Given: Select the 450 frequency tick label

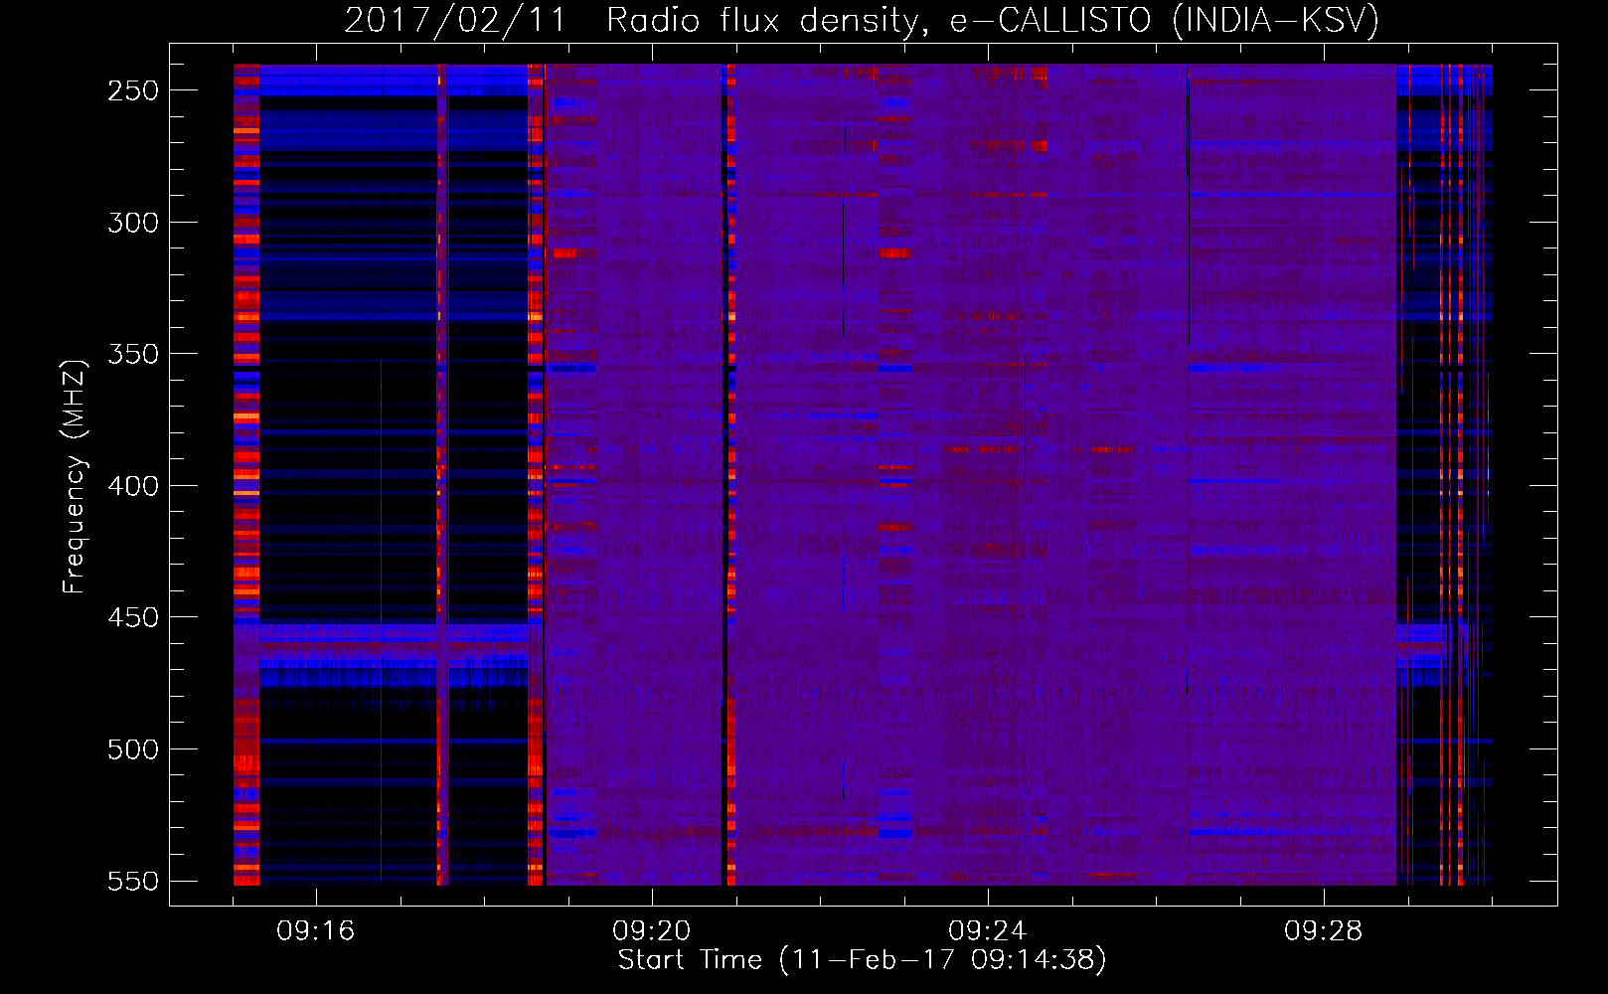Looking at the screenshot, I should point(133,617).
